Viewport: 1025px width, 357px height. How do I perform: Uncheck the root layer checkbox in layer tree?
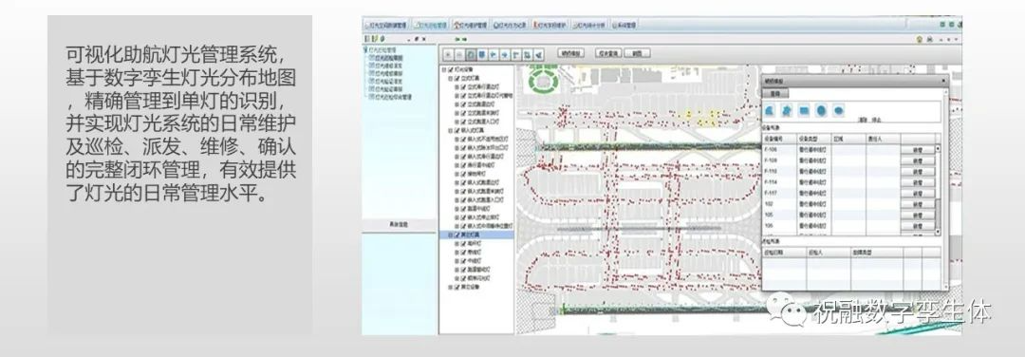(451, 70)
